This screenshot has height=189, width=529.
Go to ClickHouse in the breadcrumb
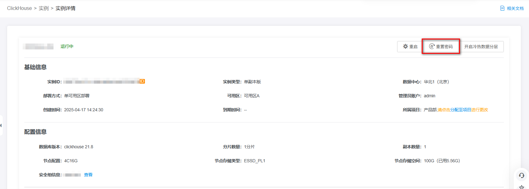click(19, 8)
